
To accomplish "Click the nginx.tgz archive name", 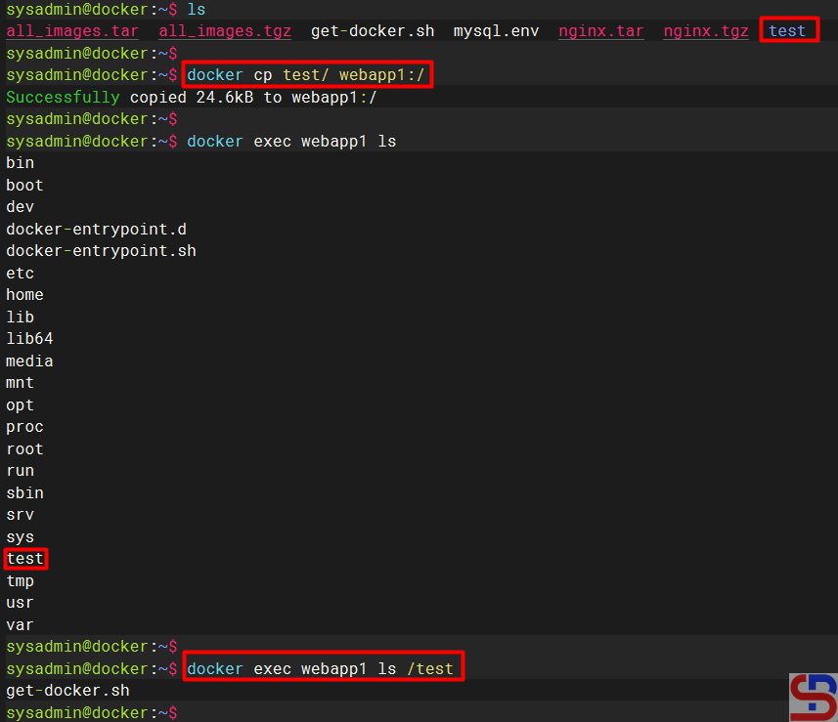I will coord(706,31).
